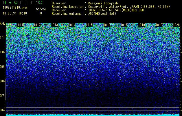Click the HROFFT 1.0.0 title text
This screenshot has width=182, height=116.
(x=23, y=2)
